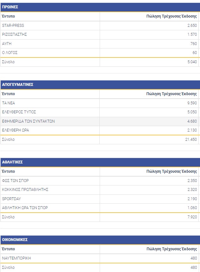Image resolution: width=200 pixels, height=272 pixels.
Task: Click the ΑΠΟΓΕΥΜΑΤΙΝΕΣ section header
Action: [18, 84]
